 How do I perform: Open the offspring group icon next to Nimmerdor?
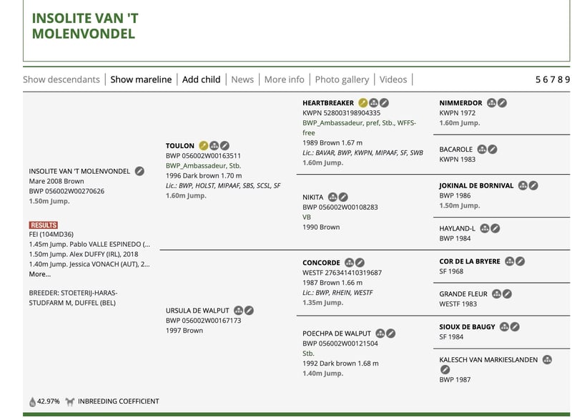click(x=492, y=103)
